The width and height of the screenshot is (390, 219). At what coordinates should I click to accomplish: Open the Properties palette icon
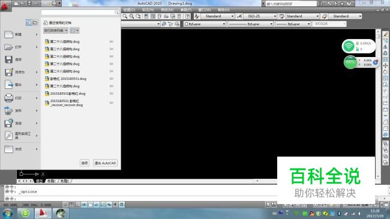(x=146, y=16)
